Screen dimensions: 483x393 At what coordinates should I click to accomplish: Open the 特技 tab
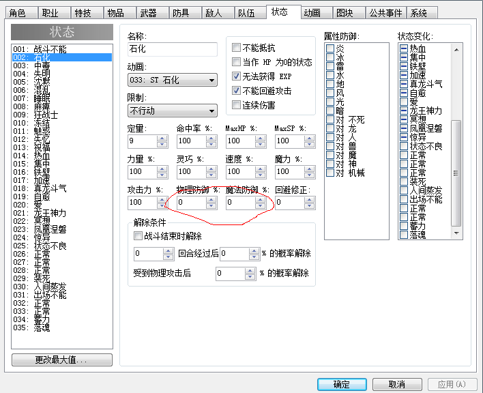tap(87, 13)
